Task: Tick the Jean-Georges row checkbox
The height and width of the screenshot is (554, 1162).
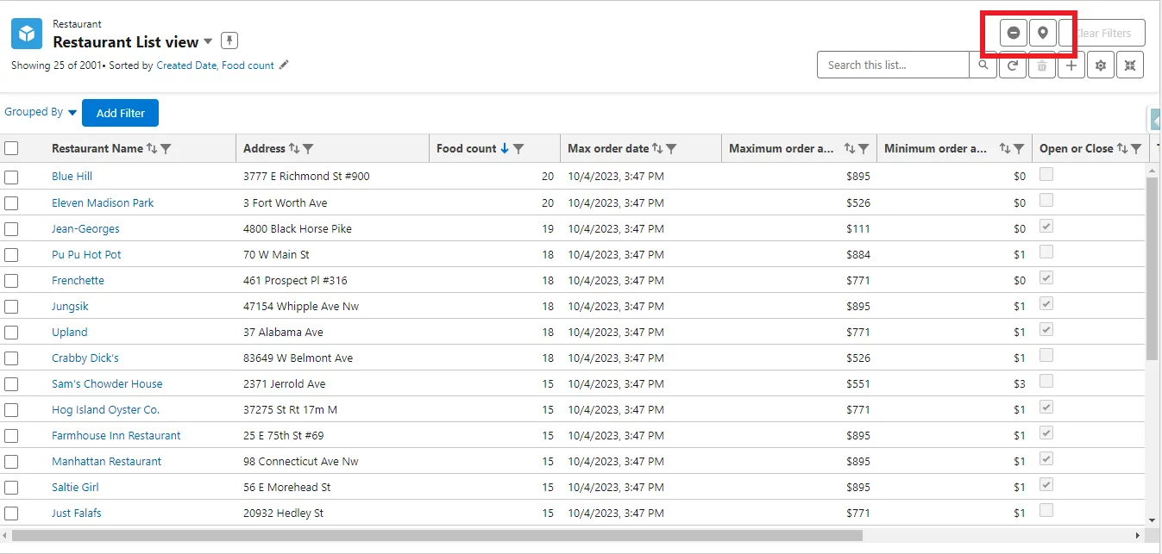Action: [11, 229]
